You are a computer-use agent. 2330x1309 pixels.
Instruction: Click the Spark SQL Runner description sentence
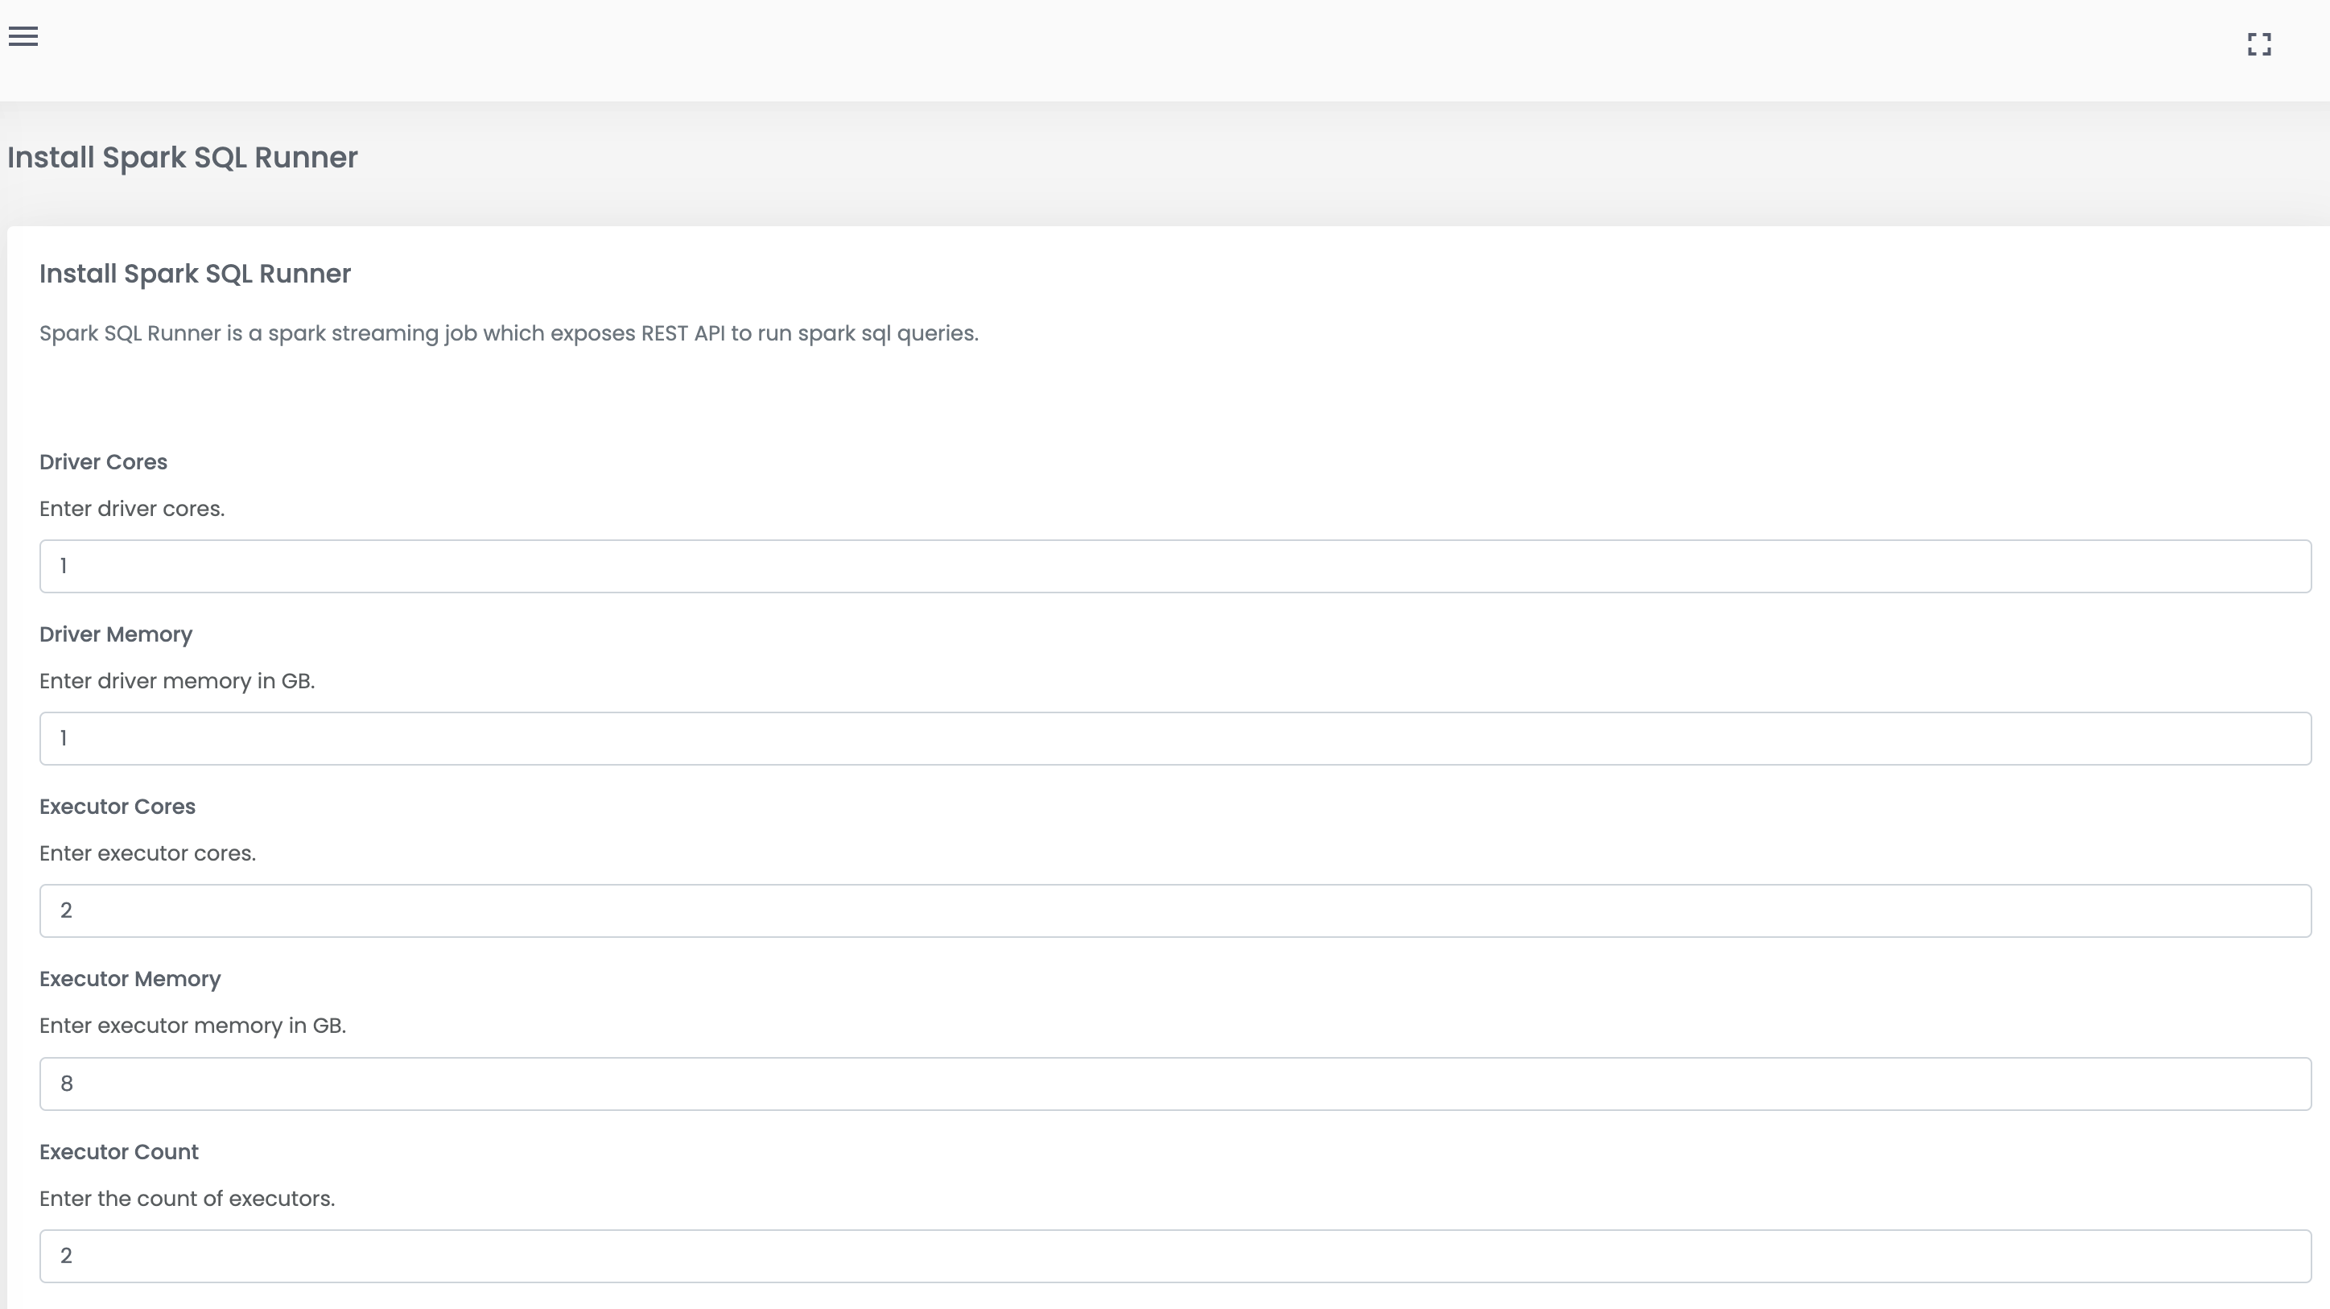point(509,334)
